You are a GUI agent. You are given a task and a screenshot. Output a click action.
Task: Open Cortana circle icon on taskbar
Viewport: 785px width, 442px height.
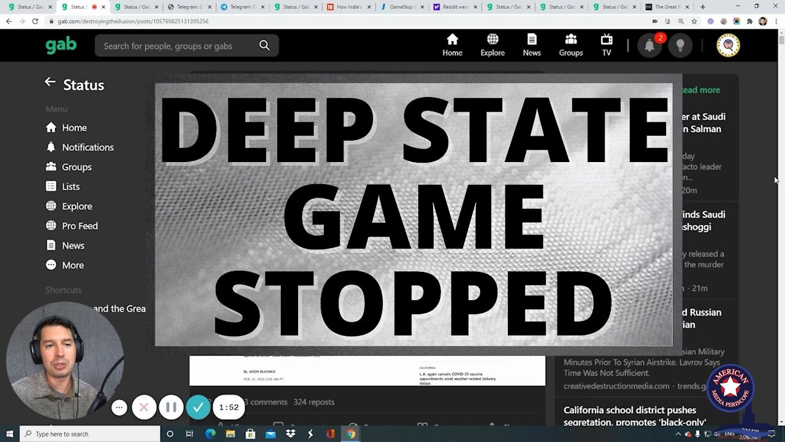coord(170,434)
